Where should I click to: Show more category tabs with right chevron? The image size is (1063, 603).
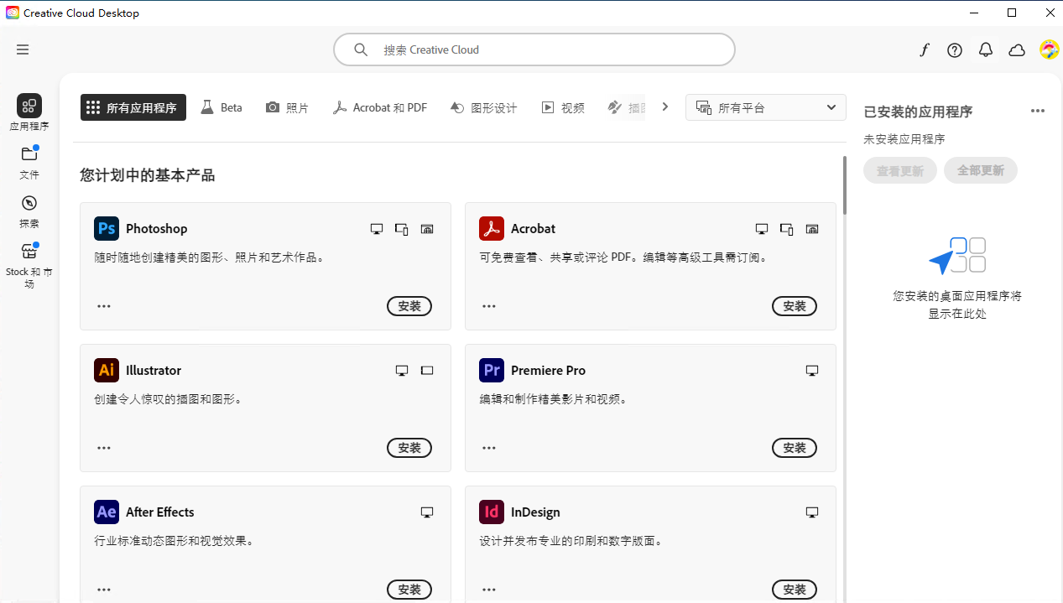point(665,107)
